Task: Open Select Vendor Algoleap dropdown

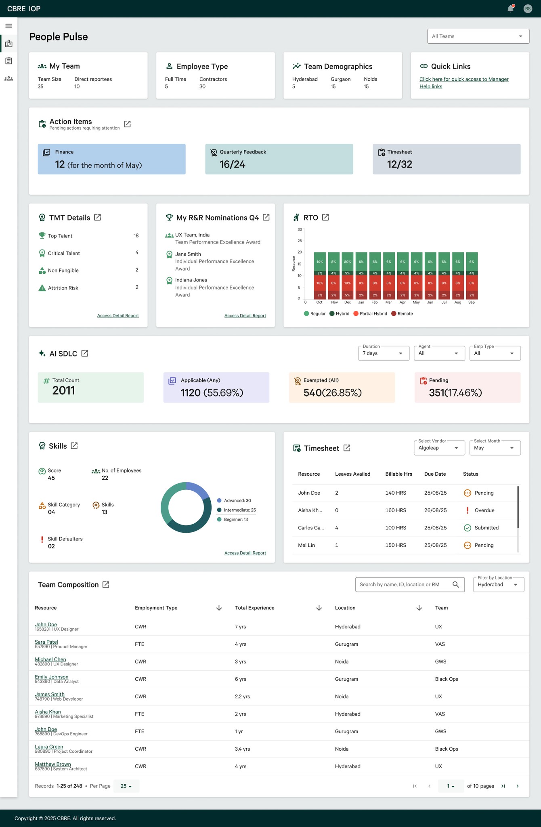Action: coord(439,448)
